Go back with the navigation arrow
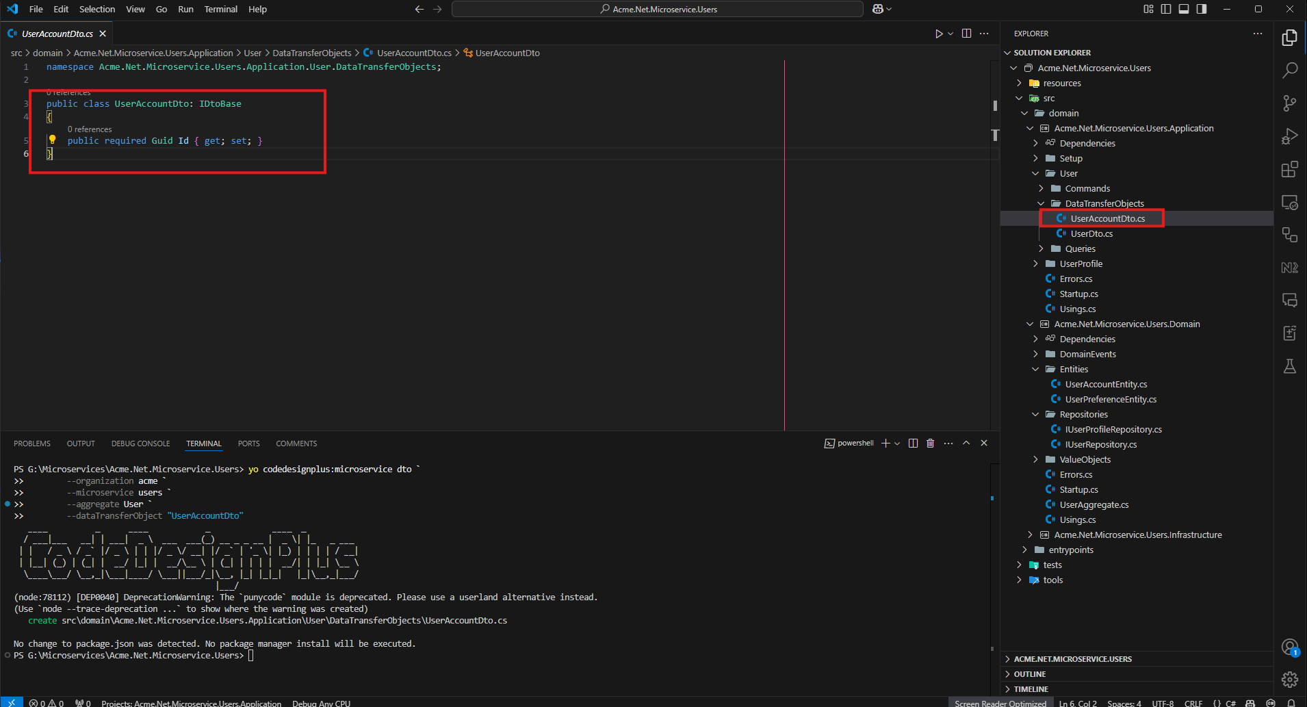This screenshot has width=1307, height=707. [419, 9]
